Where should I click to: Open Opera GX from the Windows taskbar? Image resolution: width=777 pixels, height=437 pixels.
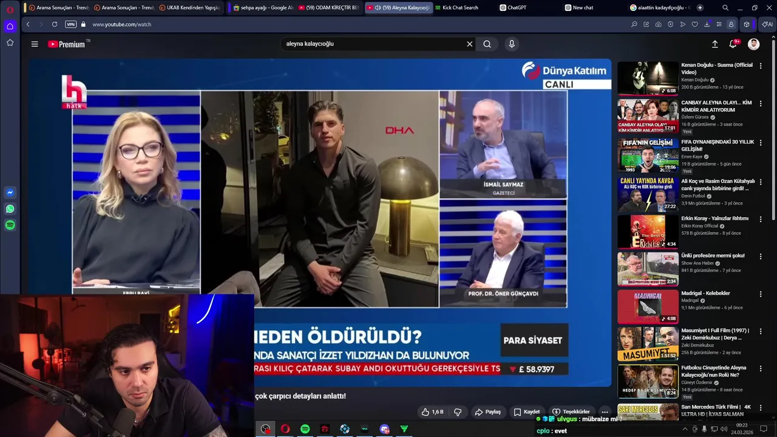285,429
